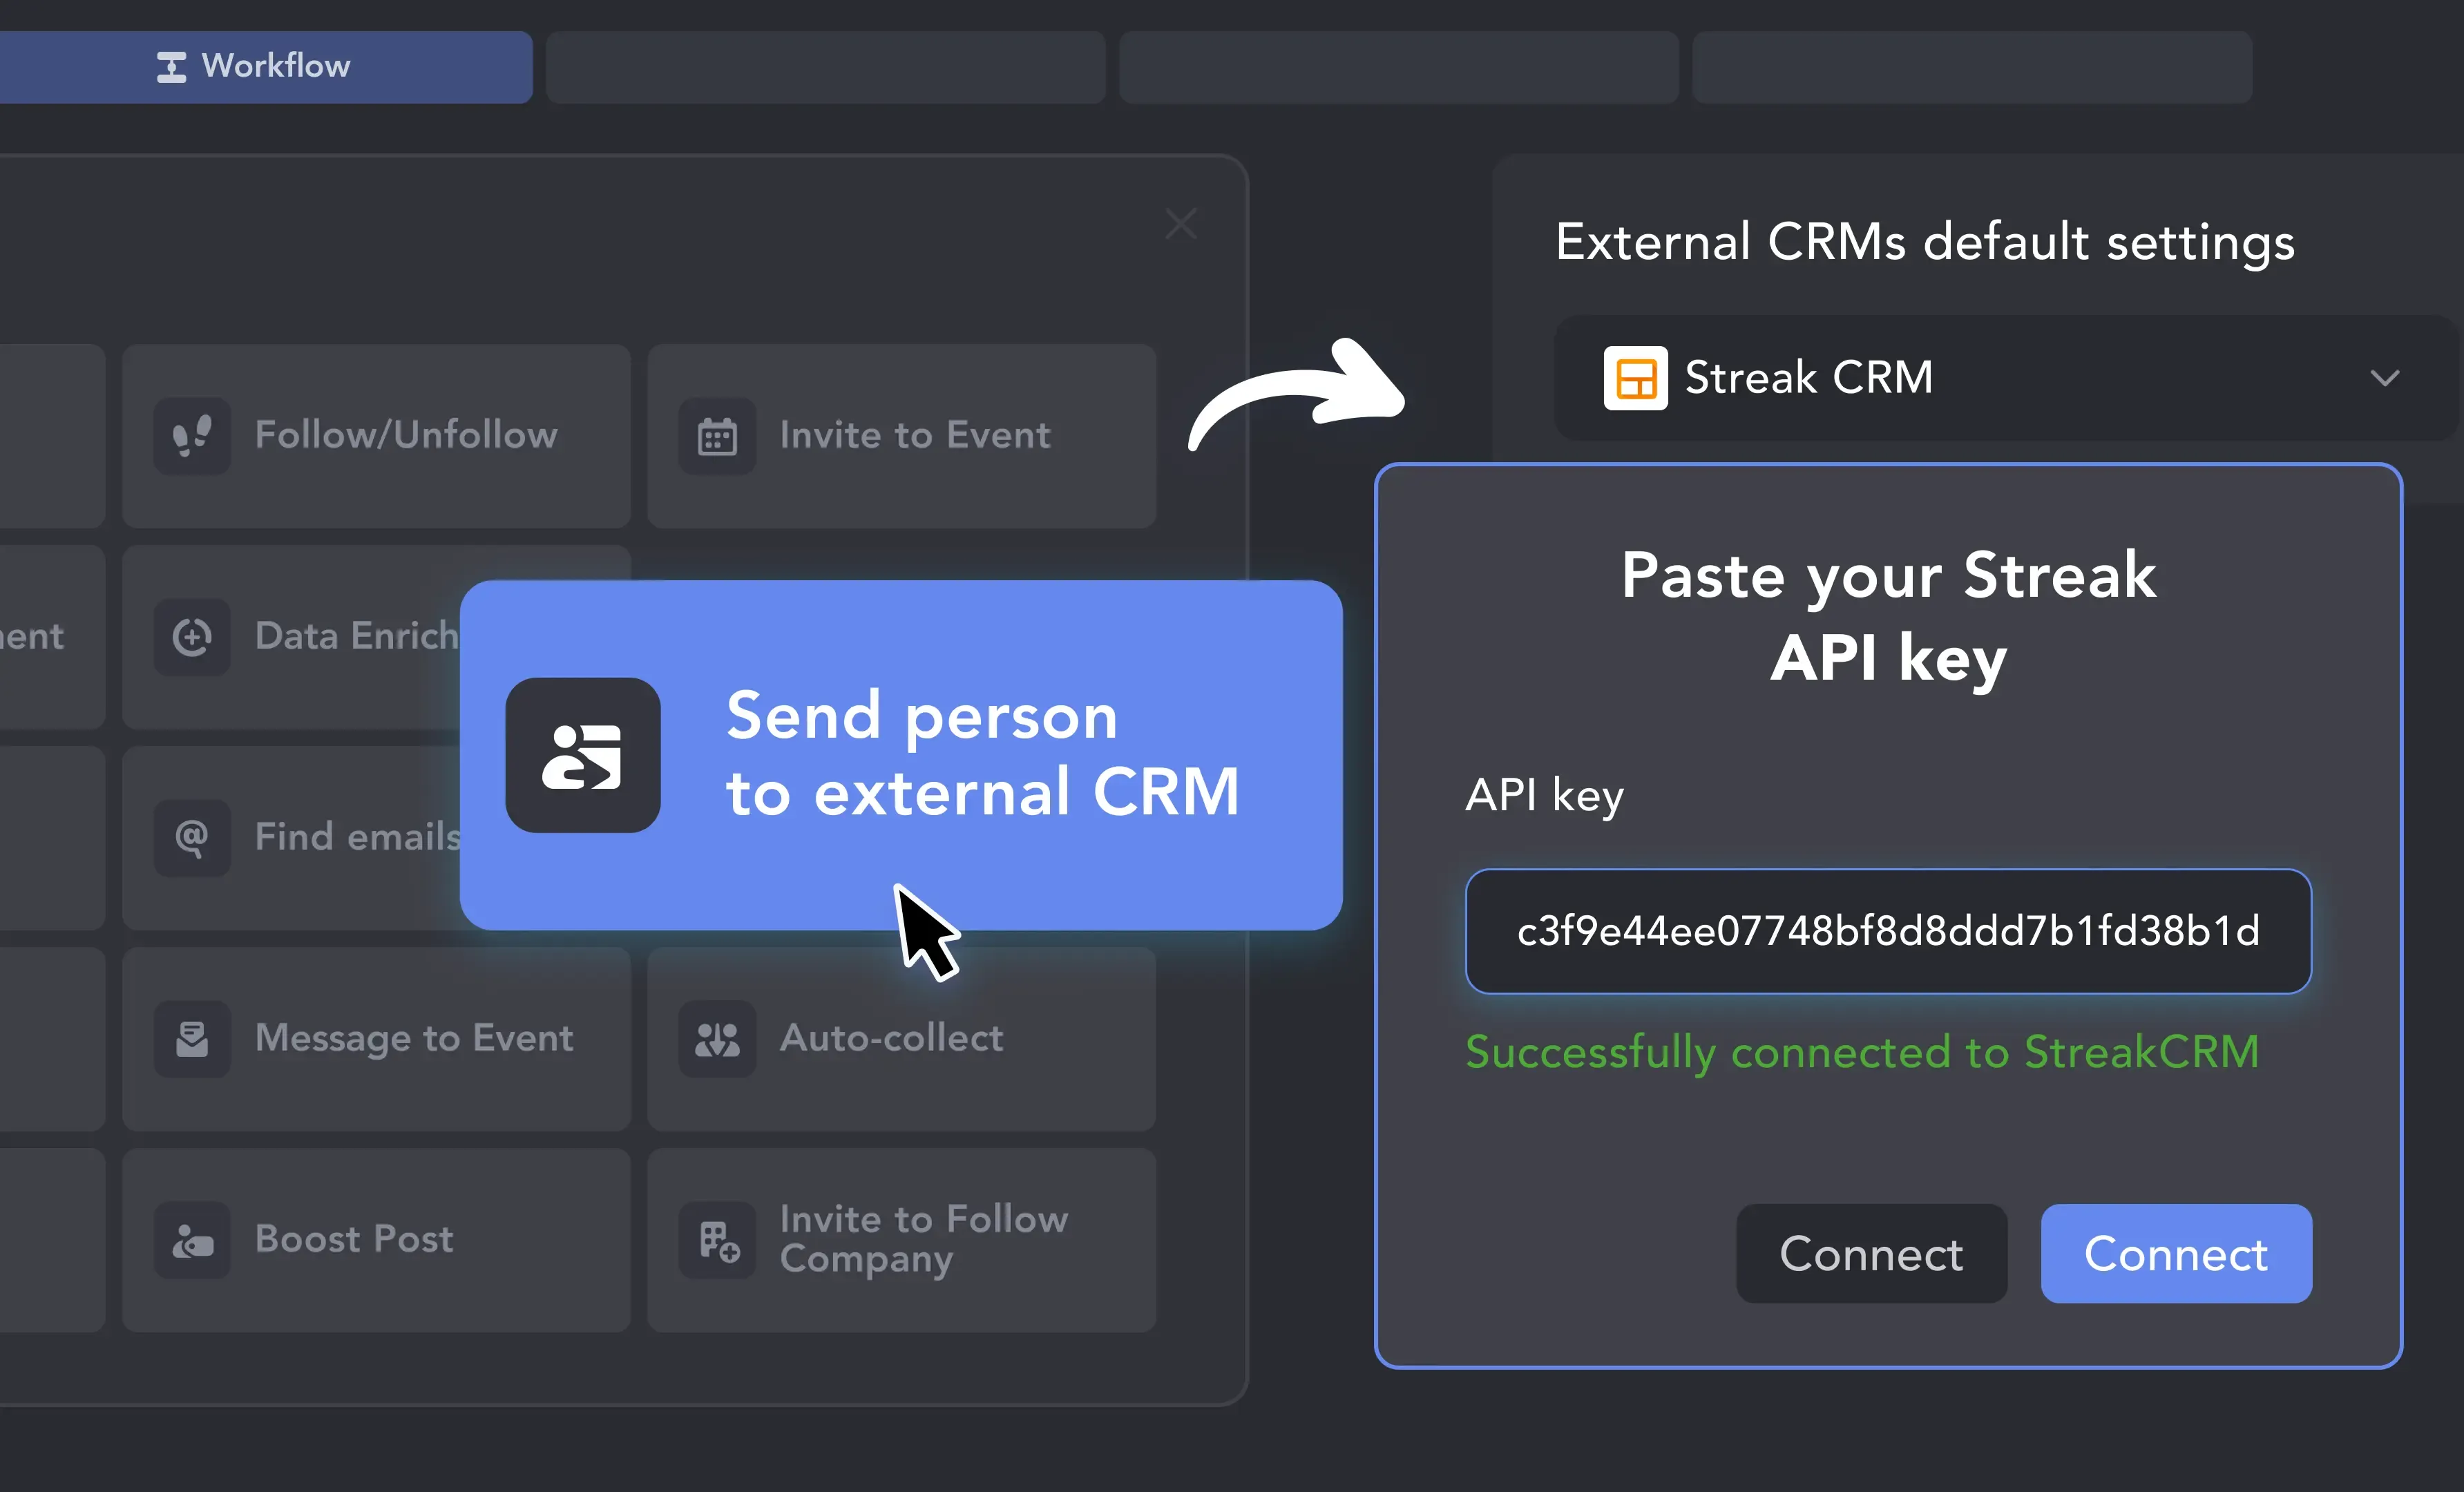2464x1492 pixels.
Task: Click the External CRMs default settings heading
Action: click(1925, 243)
